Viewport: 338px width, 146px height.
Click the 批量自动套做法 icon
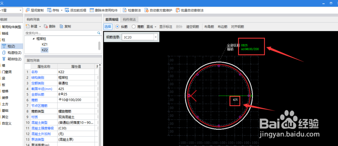pos(178,10)
